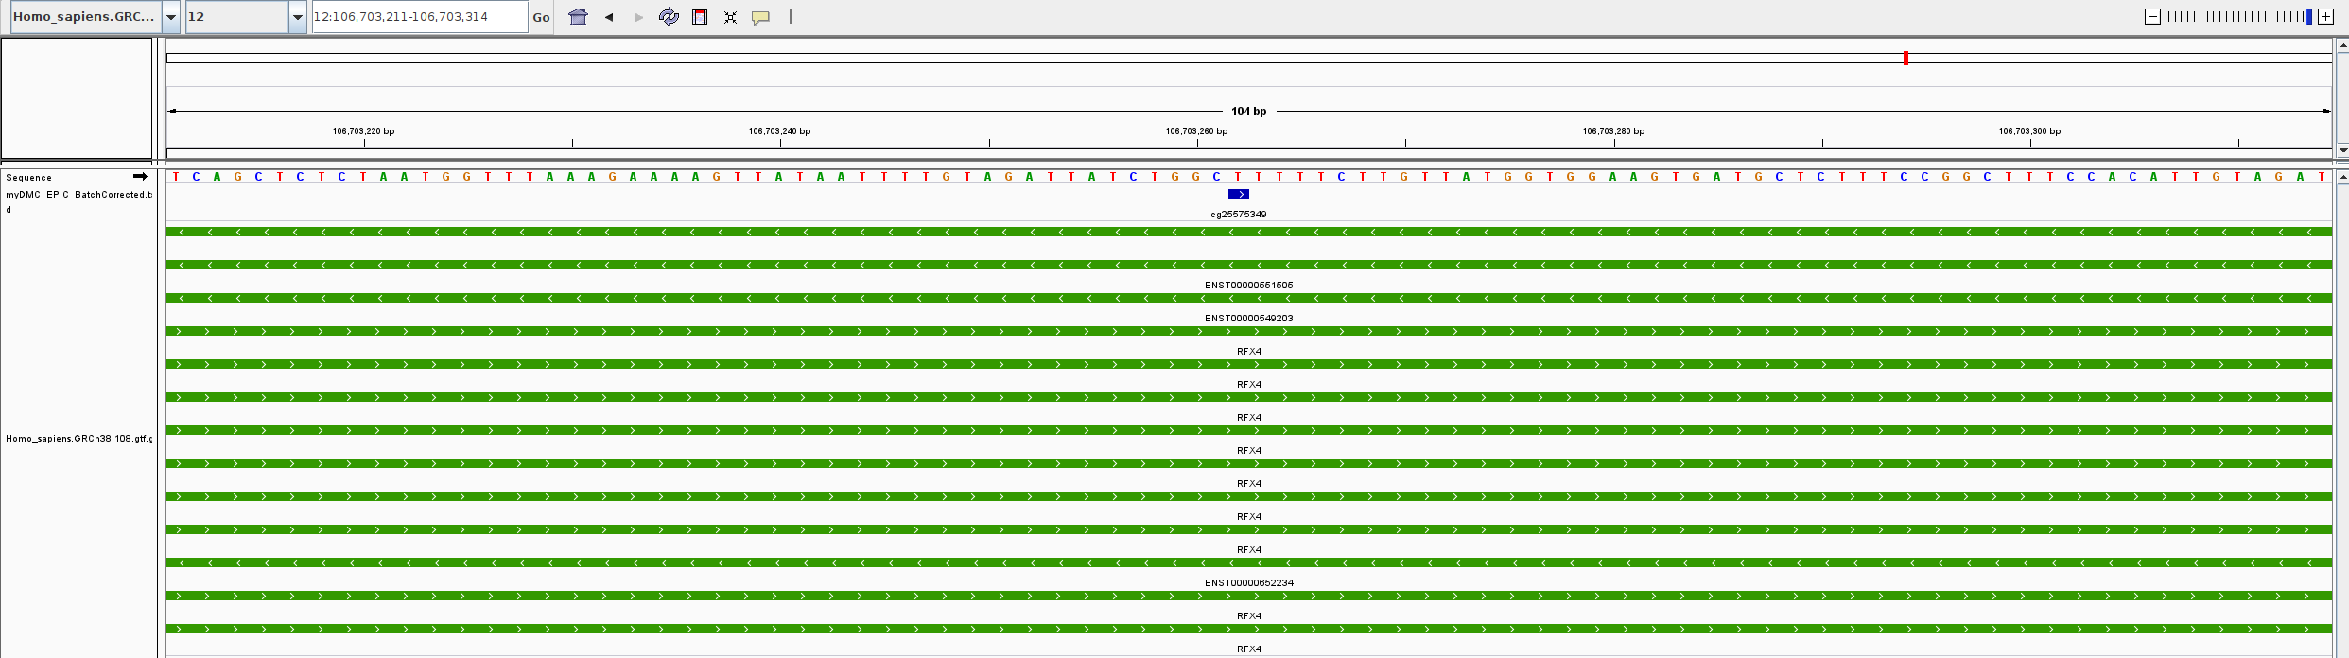Refresh the view with the reload icon
Screen dimensions: 2349x658
(669, 17)
